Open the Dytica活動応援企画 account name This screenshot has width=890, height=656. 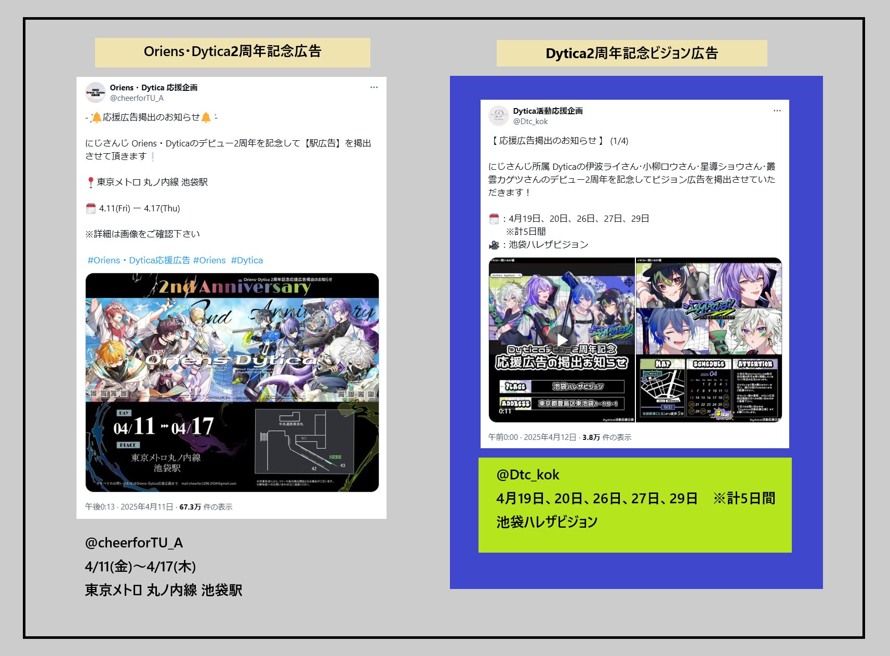tap(548, 111)
